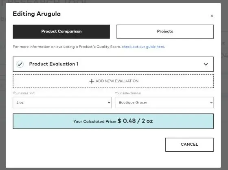Follow the 'check out our guide here' link
Screen dimensions: 228x170
[x=143, y=47]
